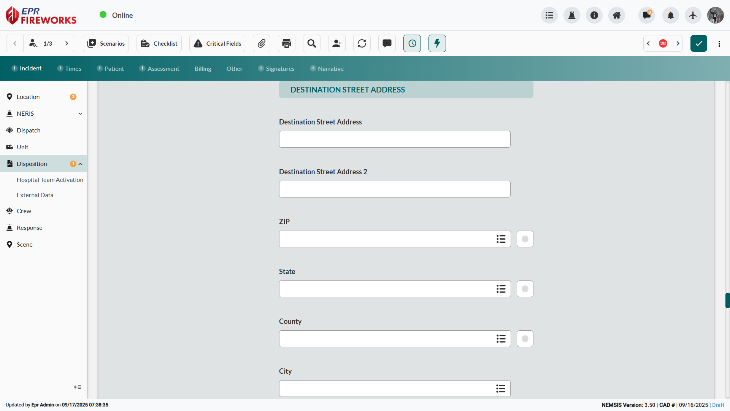Collapse sidebar with the arrow icon
The height and width of the screenshot is (411, 730).
[78, 387]
